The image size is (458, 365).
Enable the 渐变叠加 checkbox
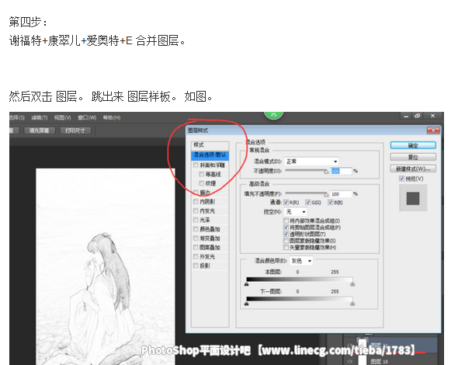[196, 238]
